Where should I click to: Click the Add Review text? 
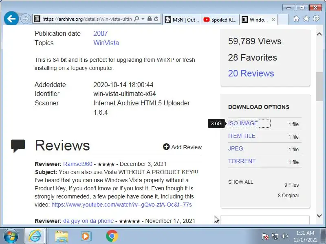click(x=187, y=147)
